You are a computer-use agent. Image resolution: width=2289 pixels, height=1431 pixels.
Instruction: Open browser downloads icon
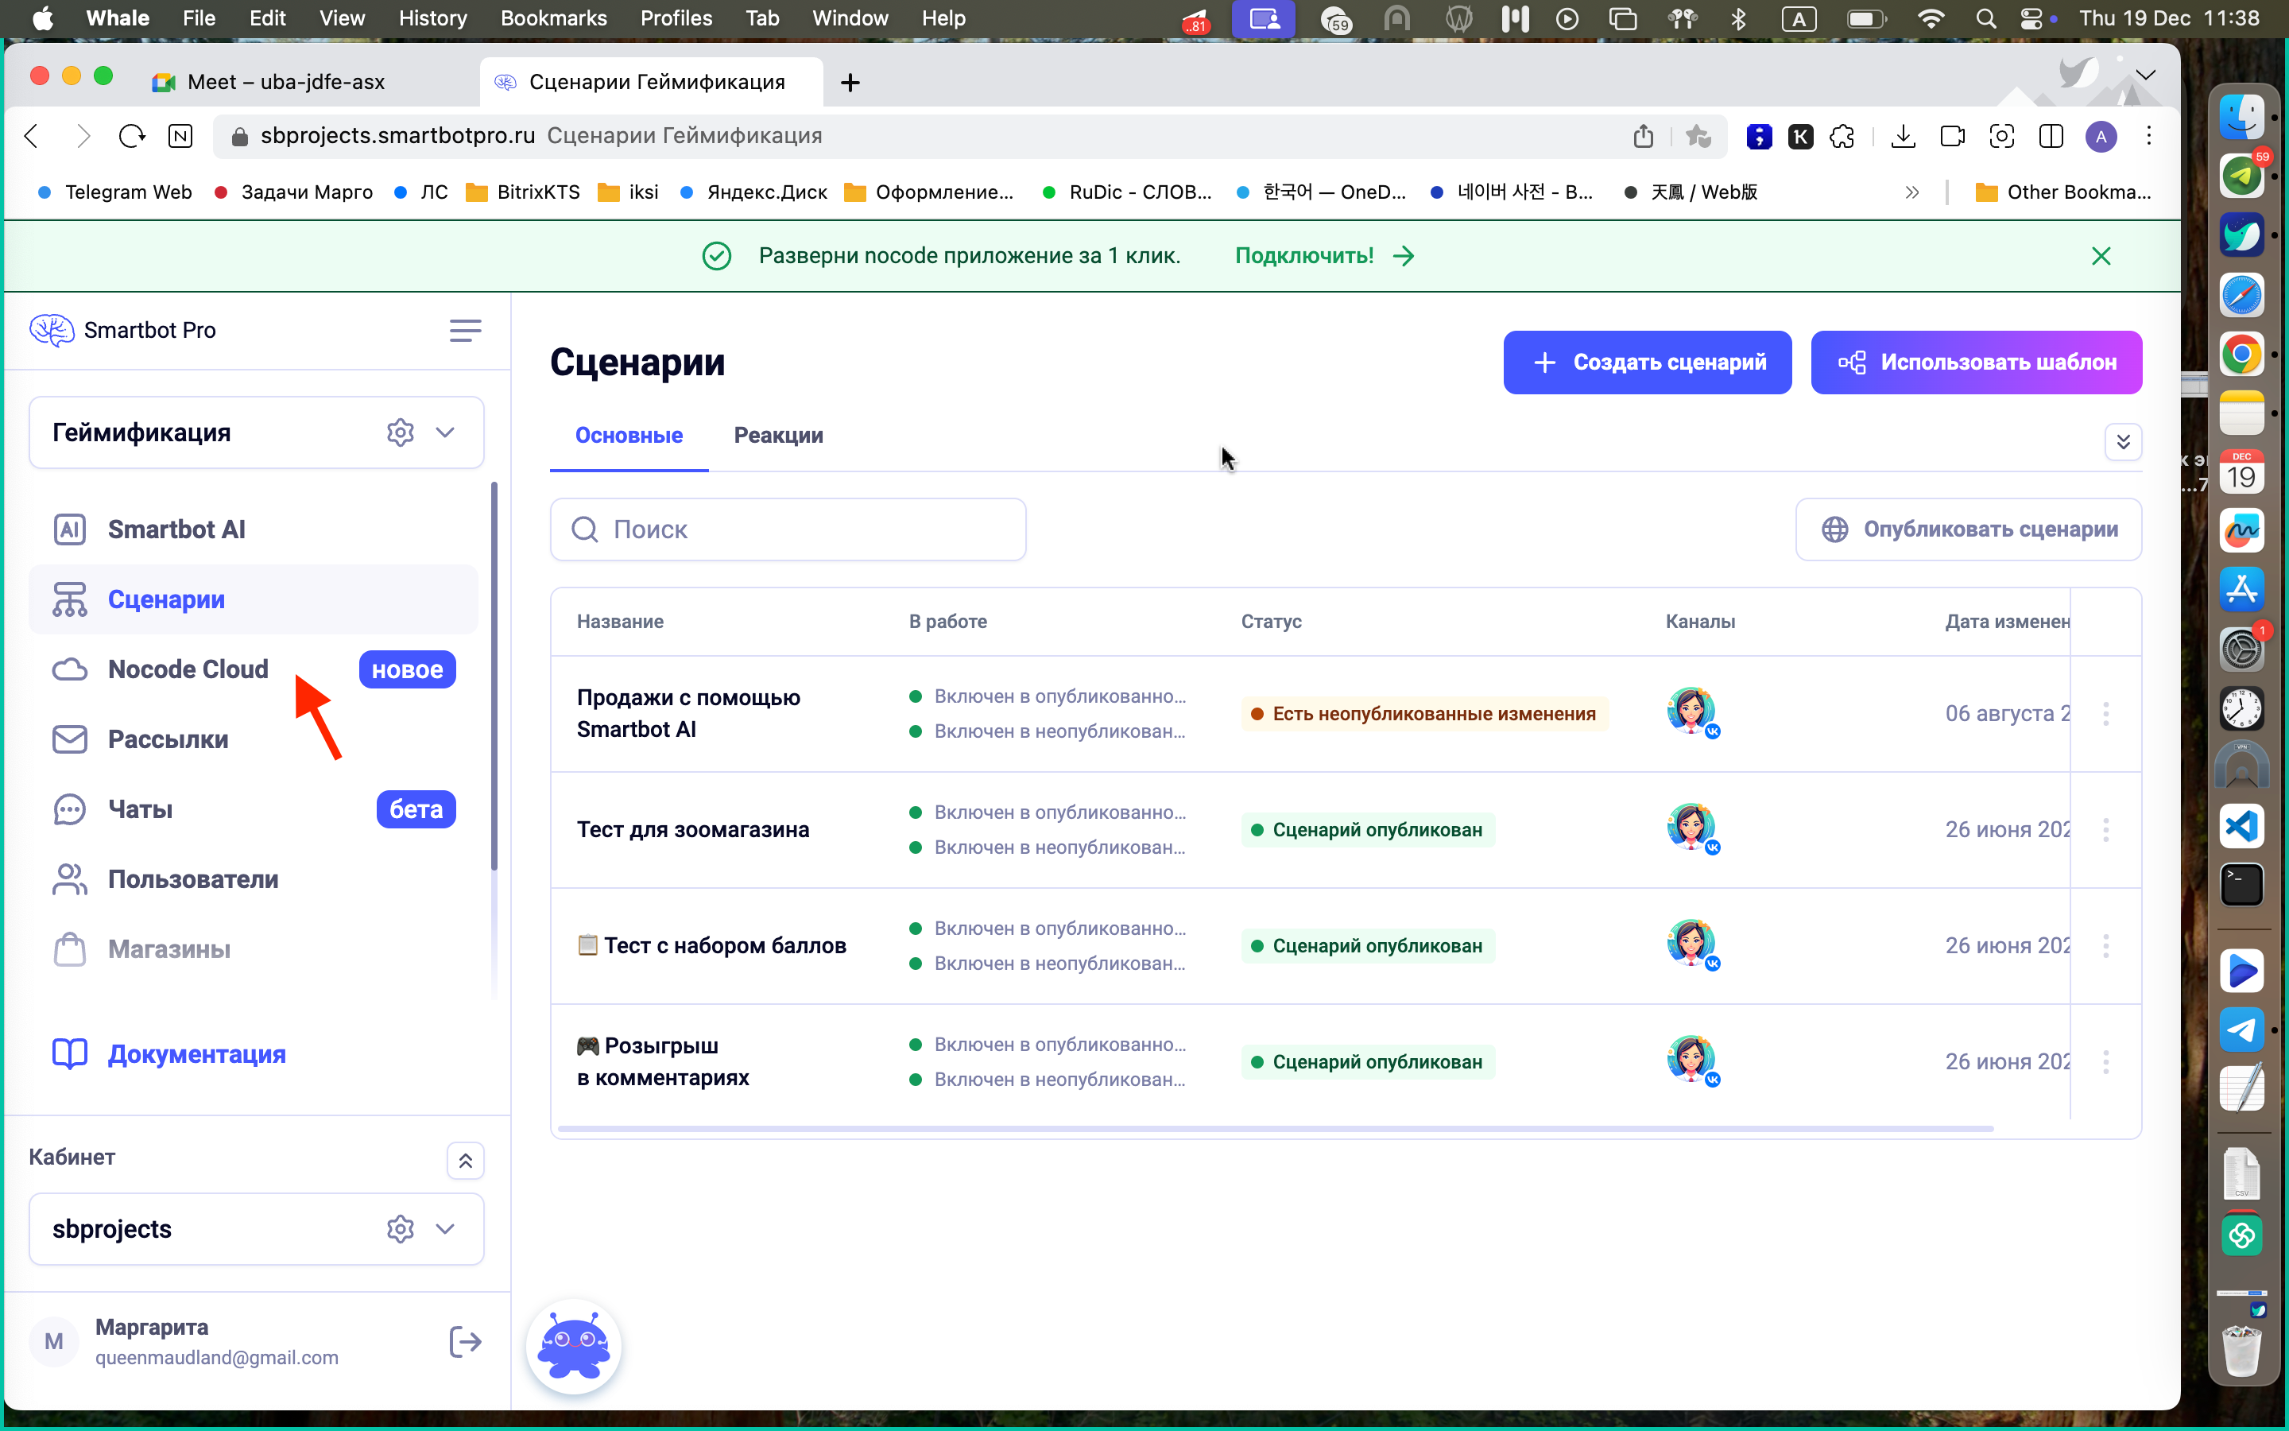(1903, 136)
